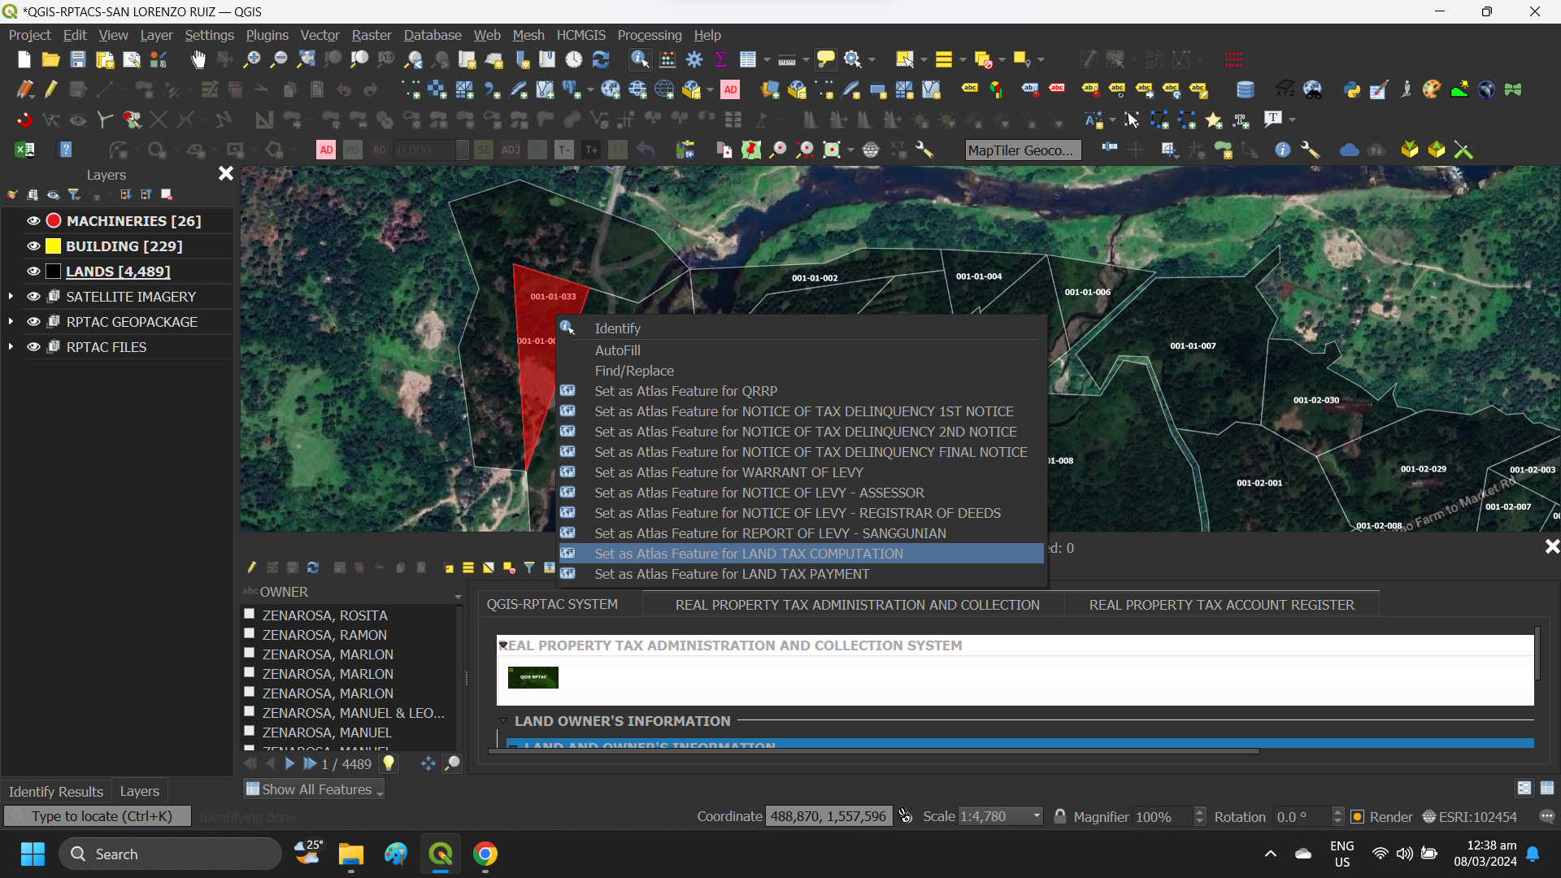Toggle editing with the pencil icon

tap(50, 89)
